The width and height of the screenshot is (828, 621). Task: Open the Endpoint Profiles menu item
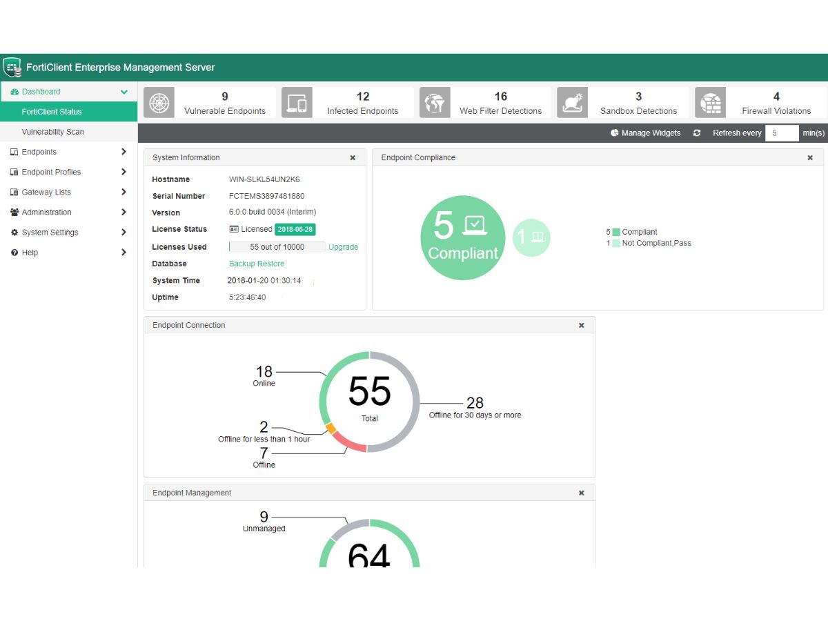(69, 172)
